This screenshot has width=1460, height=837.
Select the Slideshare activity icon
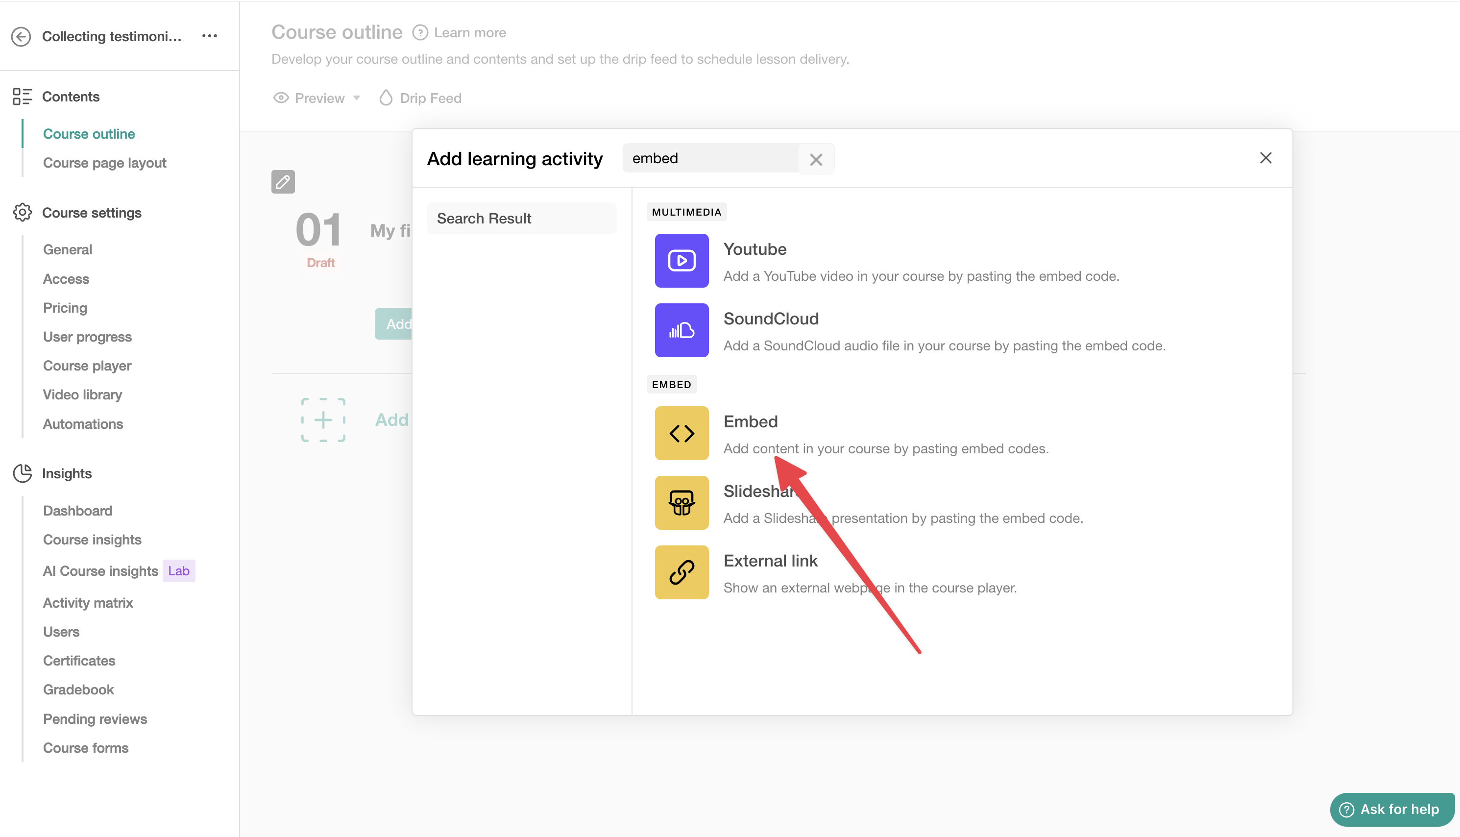(681, 502)
